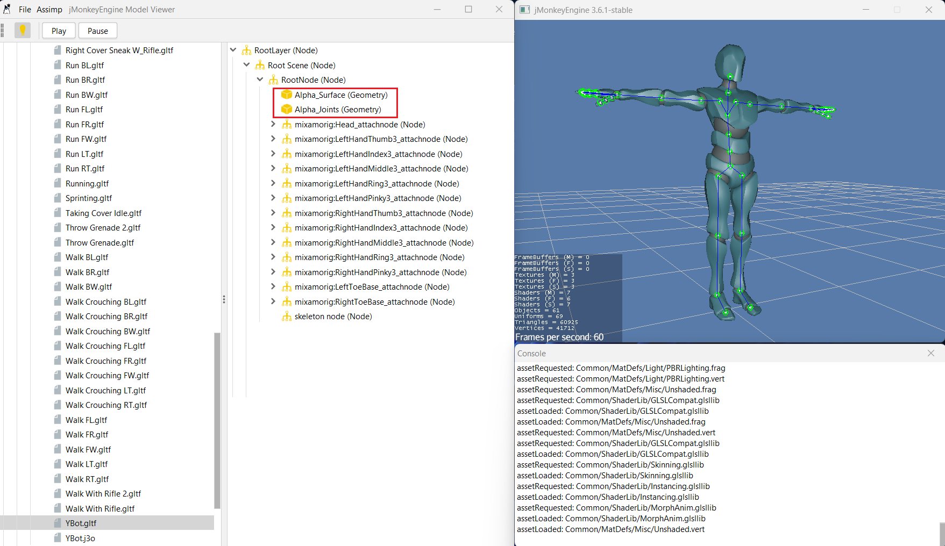Collapse the RootLayer node
The width and height of the screenshot is (945, 546).
(233, 50)
